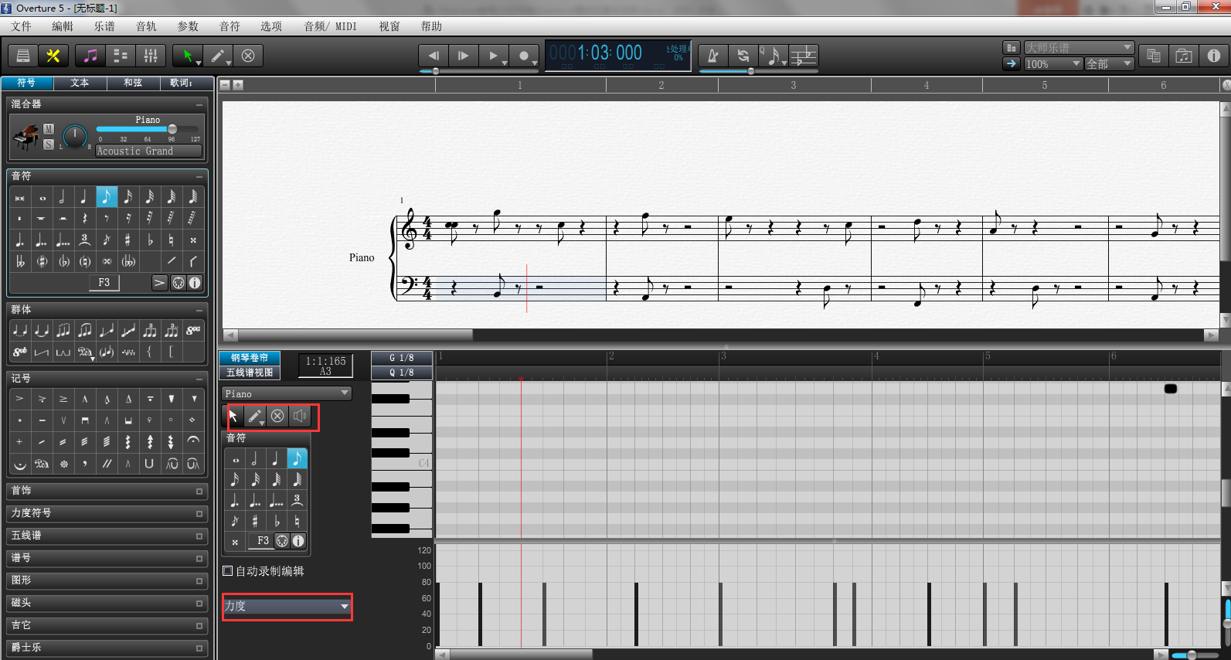Screen dimensions: 1231x660
Task: Solo the Piano track with S button
Action: click(x=49, y=144)
